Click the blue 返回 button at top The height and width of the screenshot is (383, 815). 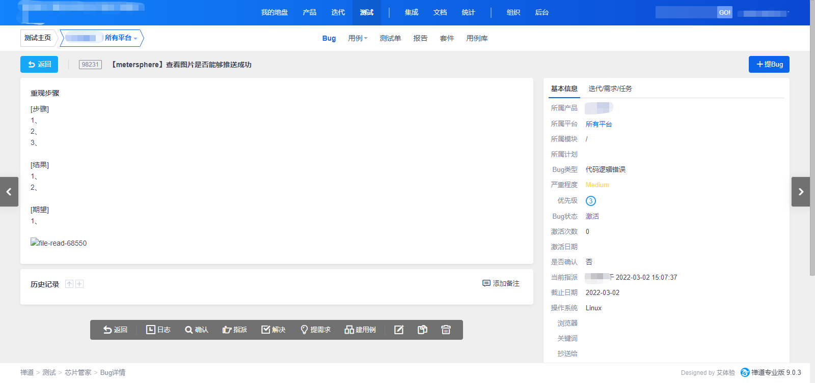39,64
